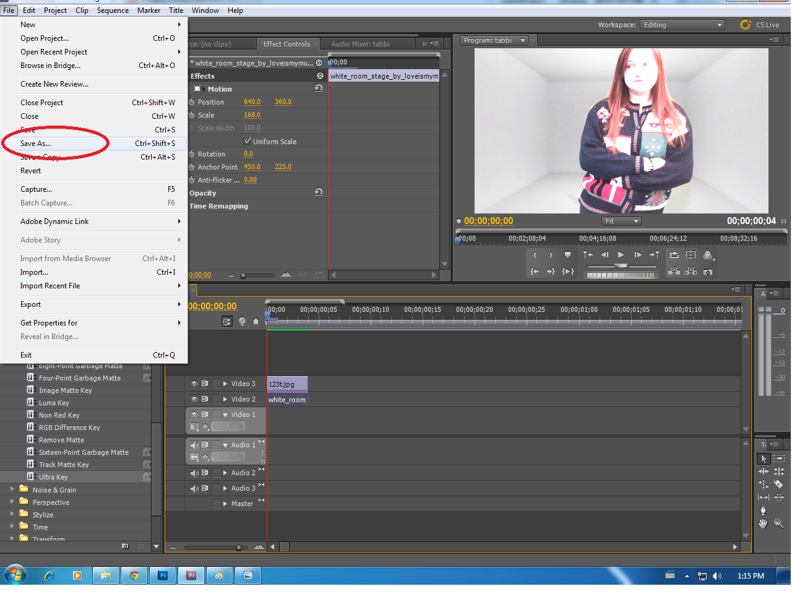The height and width of the screenshot is (594, 792).
Task: Select the Ultra Key effect
Action: point(53,477)
